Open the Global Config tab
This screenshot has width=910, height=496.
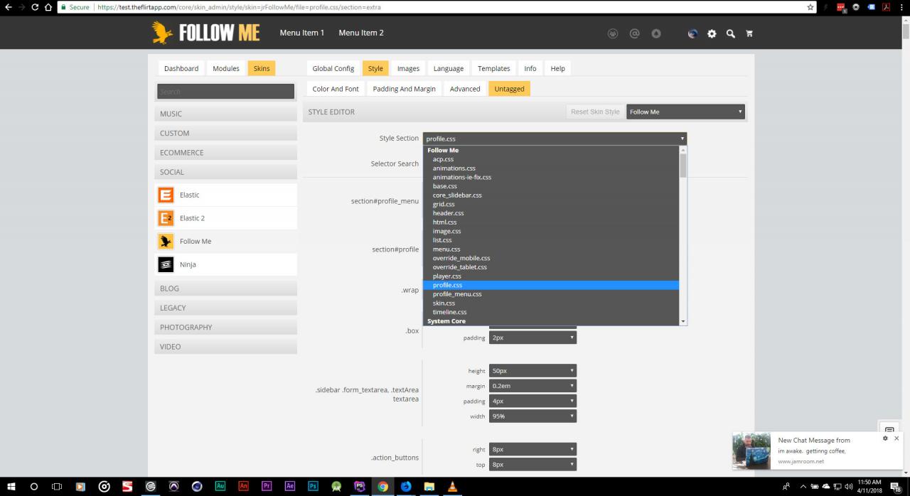point(333,68)
